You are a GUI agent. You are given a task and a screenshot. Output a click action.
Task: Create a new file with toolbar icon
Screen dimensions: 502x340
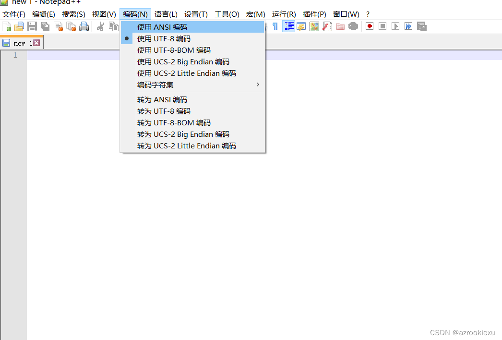tap(6, 26)
